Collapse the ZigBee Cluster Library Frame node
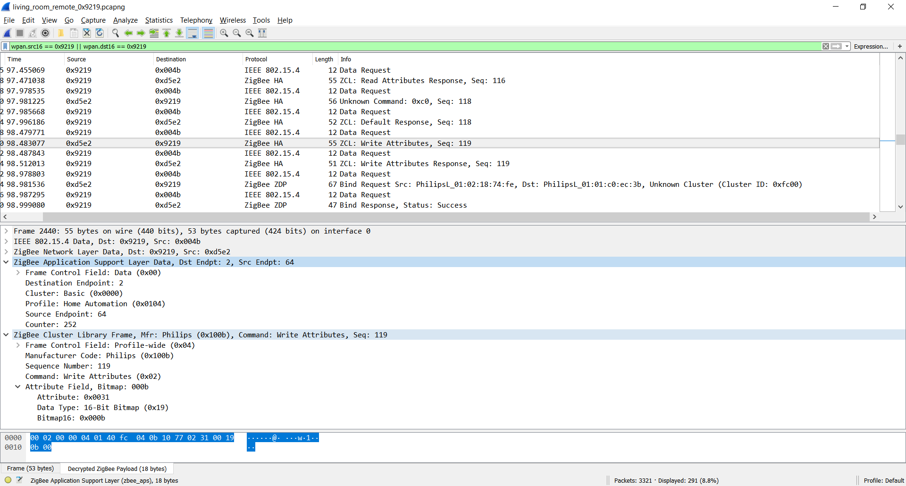Viewport: 906px width, 486px height. click(x=6, y=335)
